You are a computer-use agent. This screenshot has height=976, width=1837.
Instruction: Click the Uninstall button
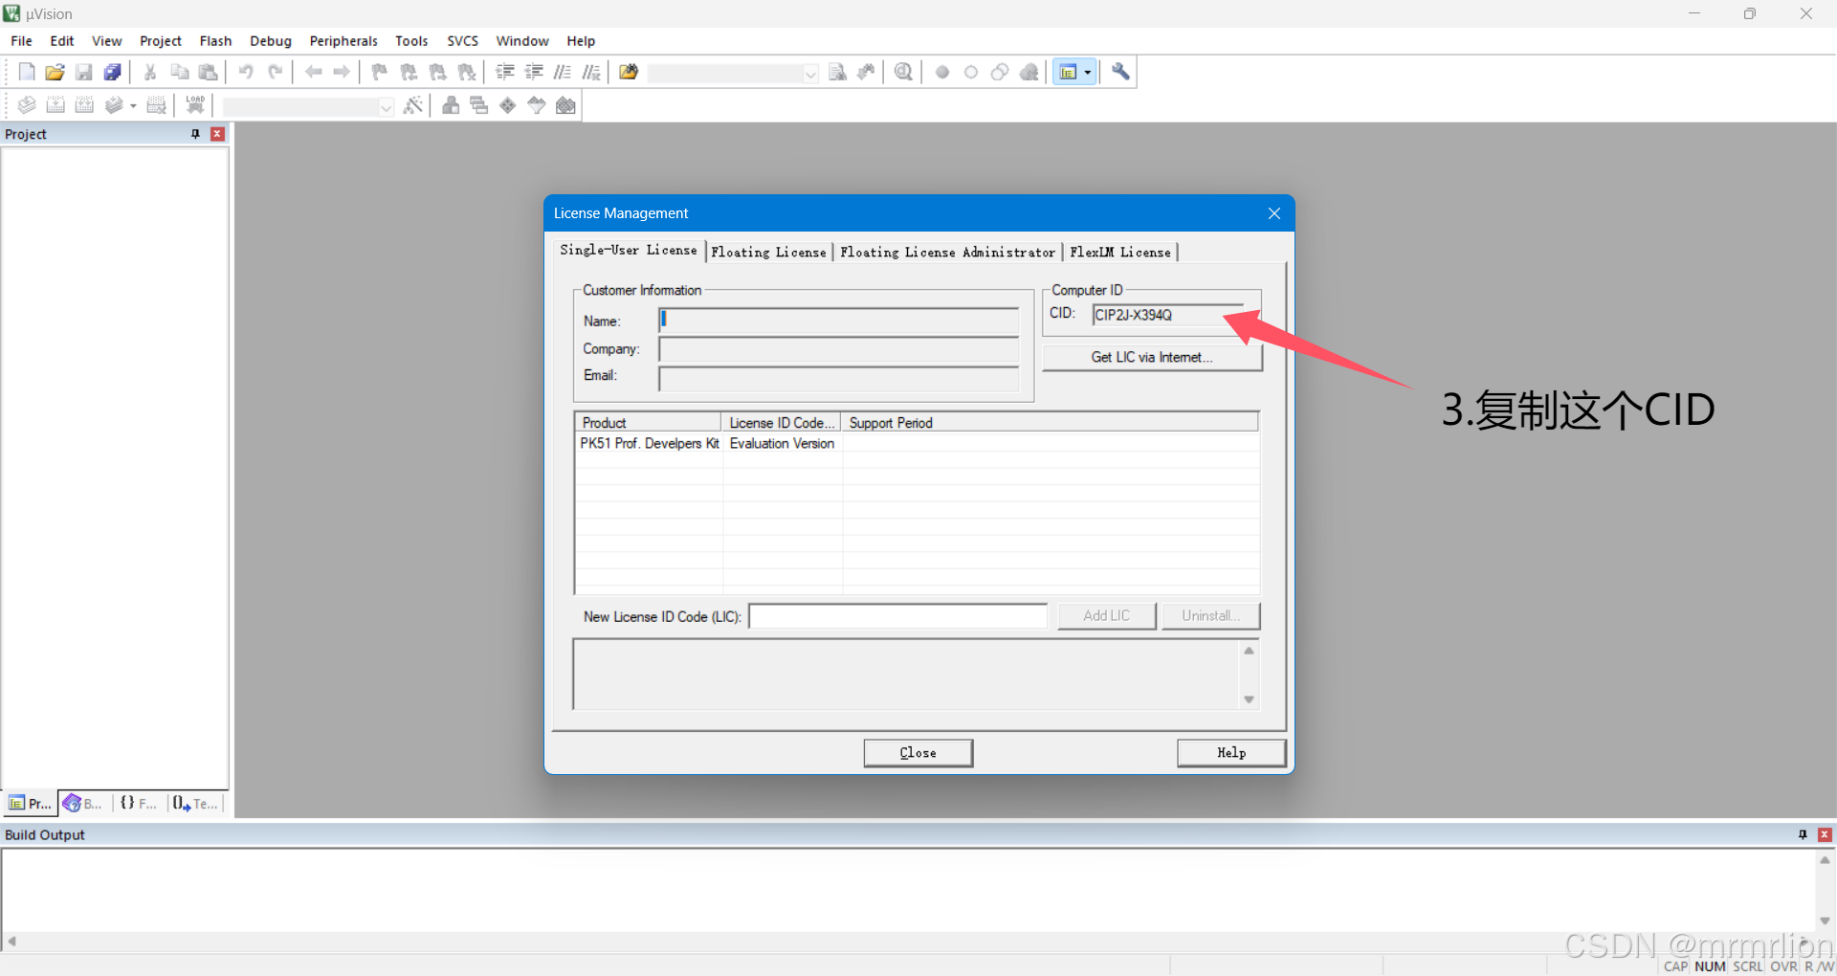(1210, 616)
